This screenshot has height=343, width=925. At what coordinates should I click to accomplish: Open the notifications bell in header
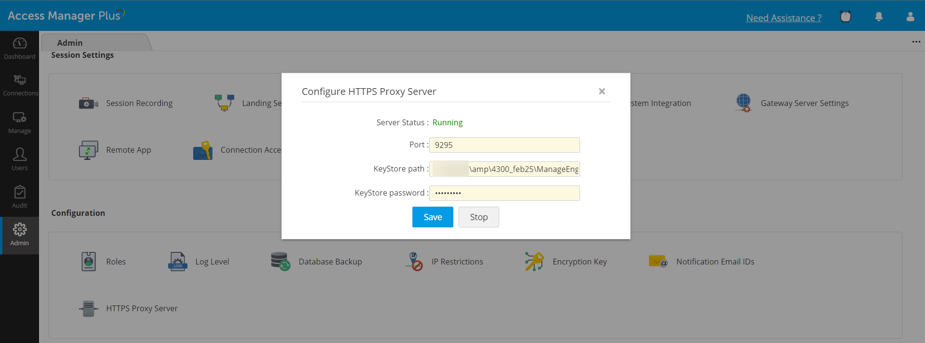(879, 17)
